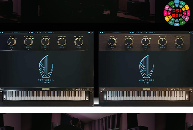The image size is (193, 130).
Task: Click Tone value 0.0 in 1926 plugin
Action: [x=146, y=47]
